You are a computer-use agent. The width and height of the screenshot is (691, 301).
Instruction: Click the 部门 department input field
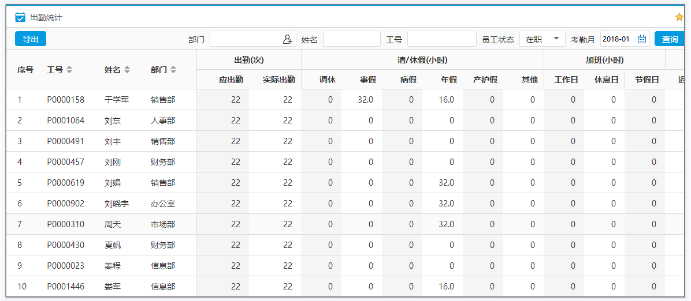coord(246,39)
